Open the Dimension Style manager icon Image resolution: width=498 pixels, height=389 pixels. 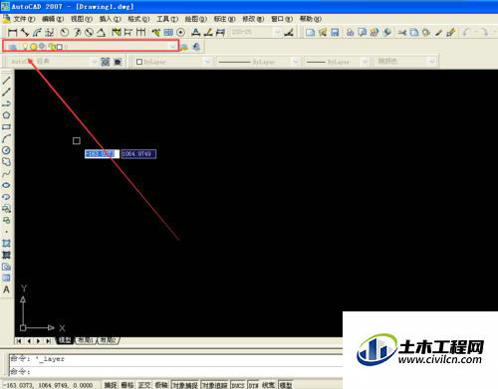click(290, 33)
